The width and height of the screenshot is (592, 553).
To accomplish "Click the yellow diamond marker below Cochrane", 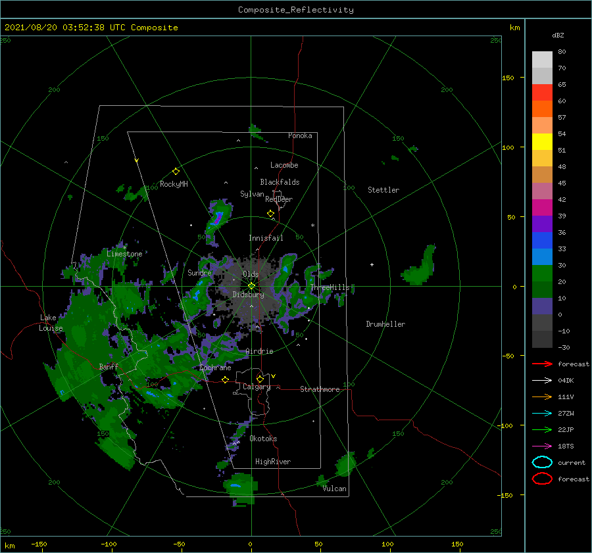I will (226, 379).
